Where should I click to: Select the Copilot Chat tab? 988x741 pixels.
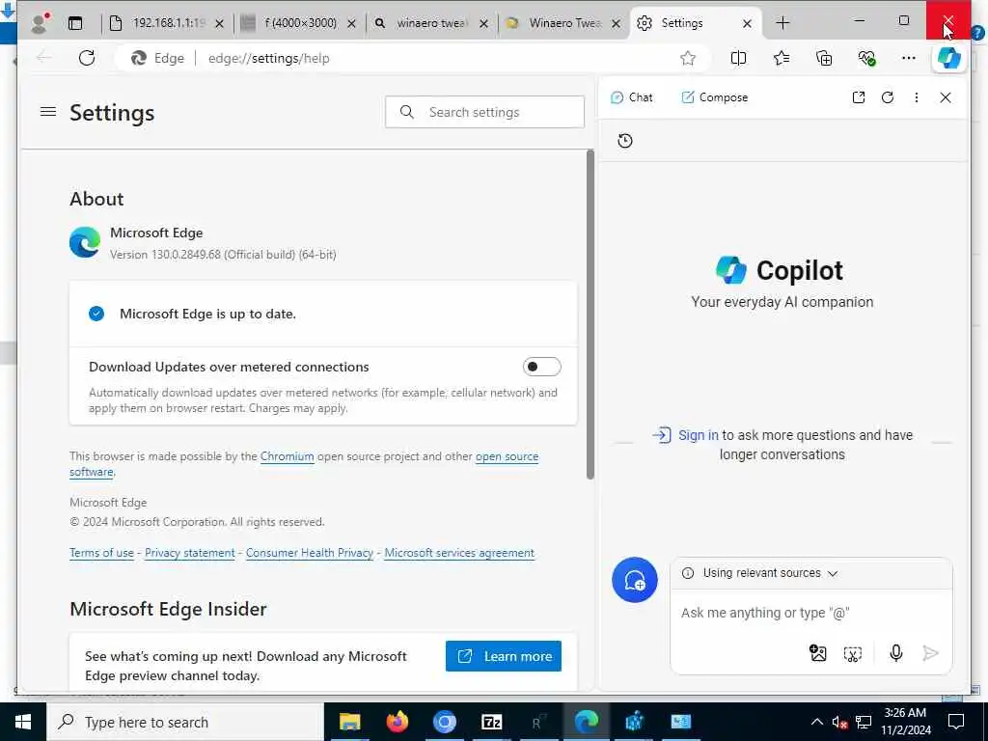632,97
